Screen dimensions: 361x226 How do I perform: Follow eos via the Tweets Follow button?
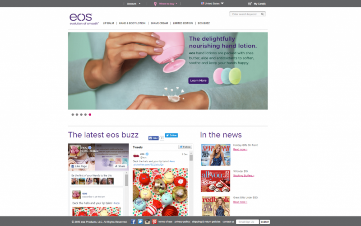[185, 147]
